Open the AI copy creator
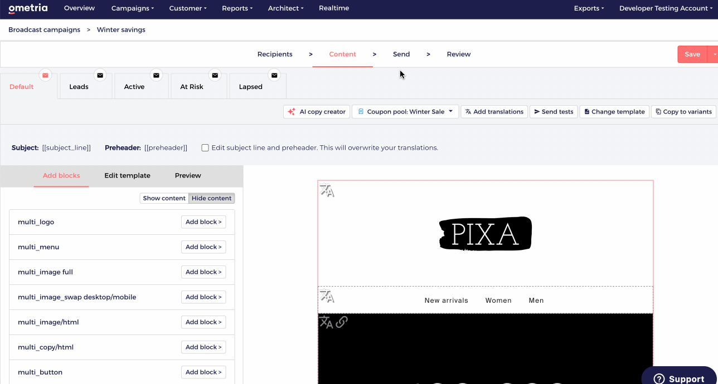 317,112
